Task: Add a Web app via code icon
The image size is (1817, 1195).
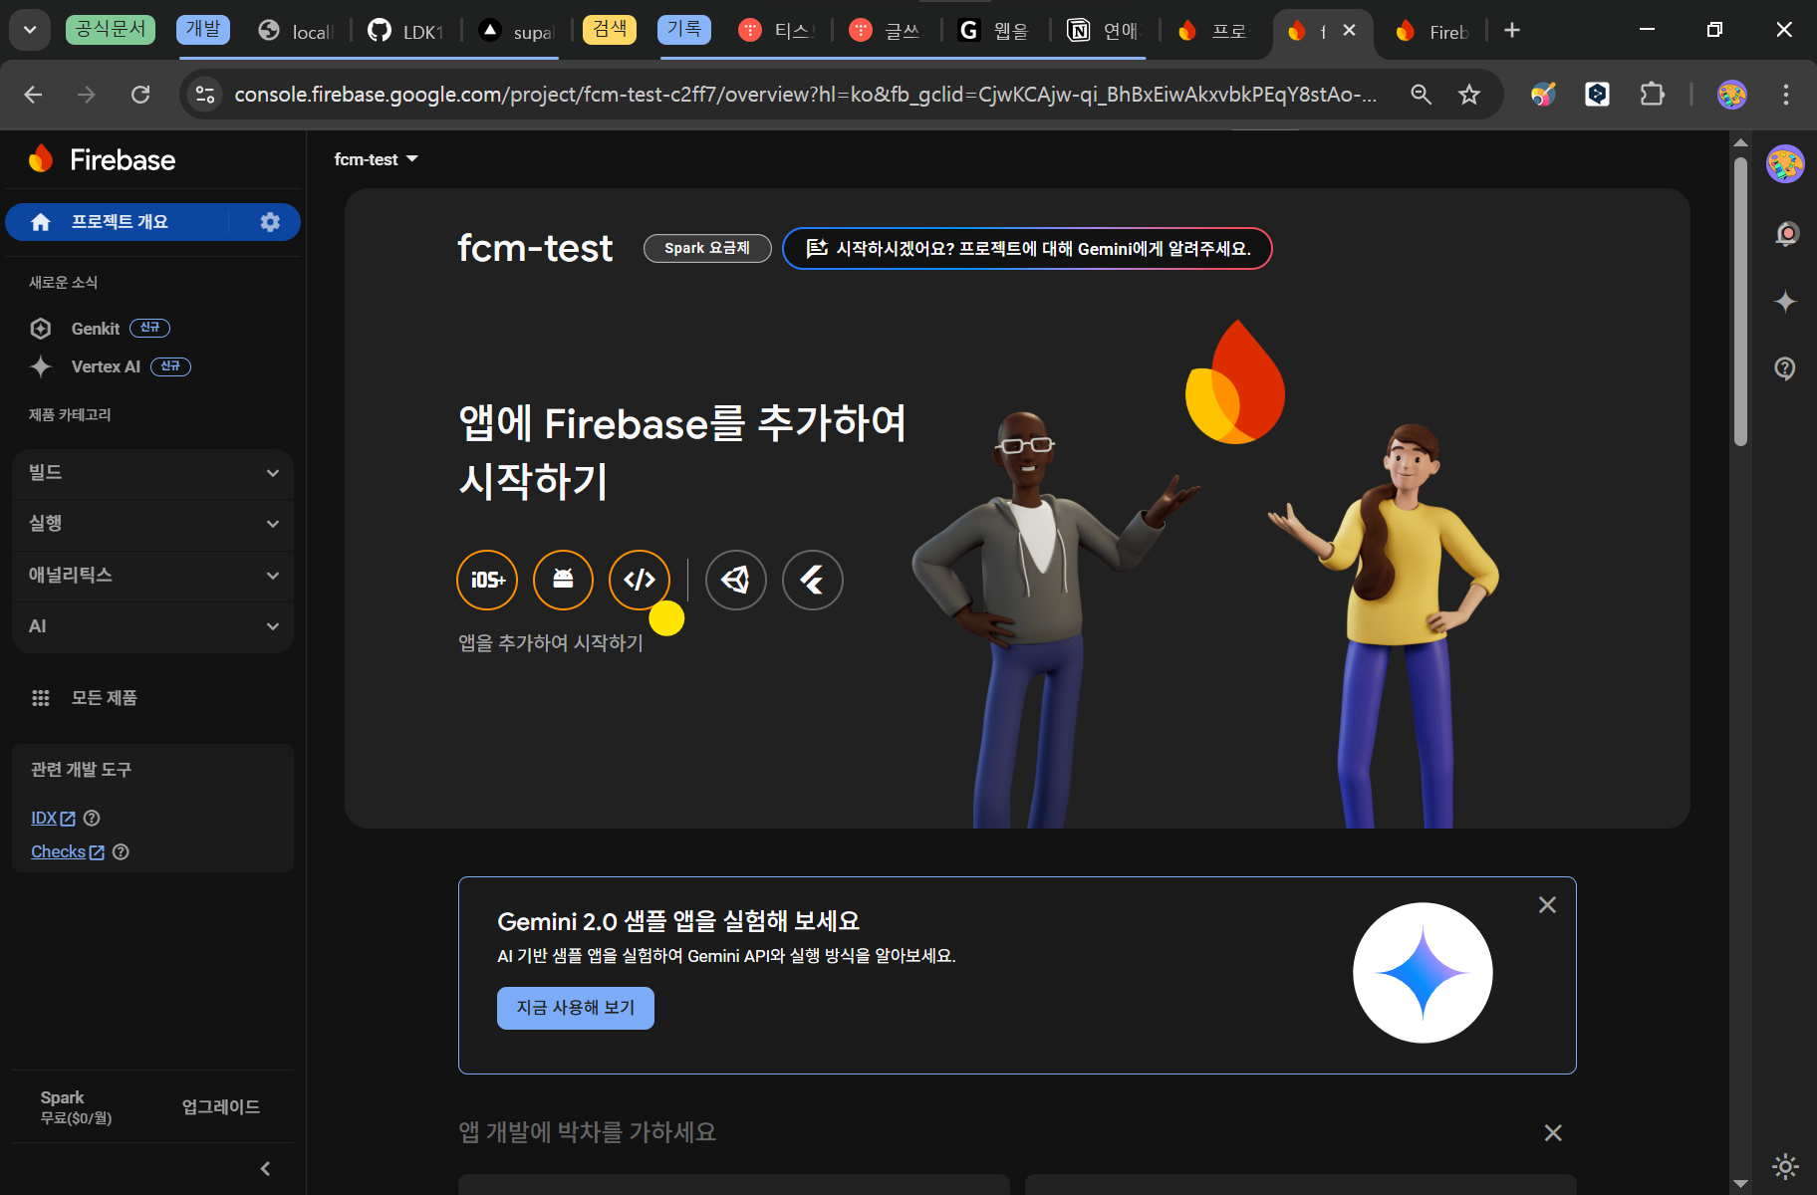Action: (640, 580)
